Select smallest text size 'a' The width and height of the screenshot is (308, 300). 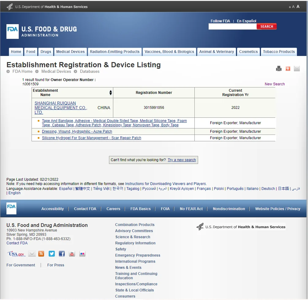(290, 7)
